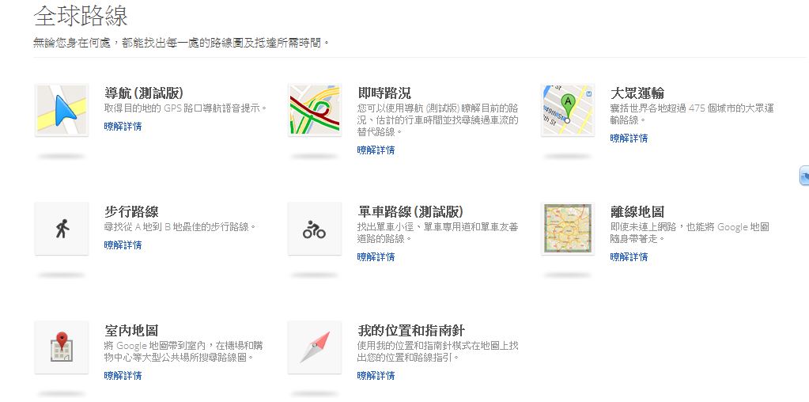The height and width of the screenshot is (402, 809).
Task: Click the live traffic map icon
Action: (x=314, y=110)
